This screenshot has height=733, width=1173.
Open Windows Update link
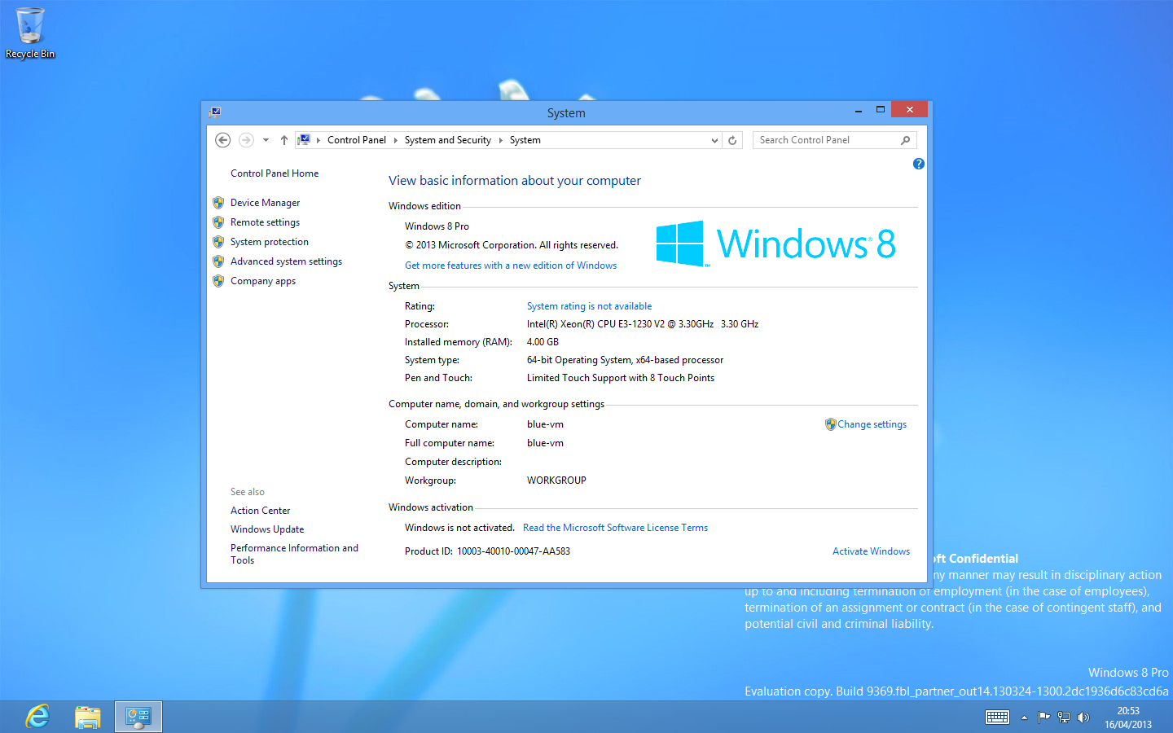pos(267,529)
